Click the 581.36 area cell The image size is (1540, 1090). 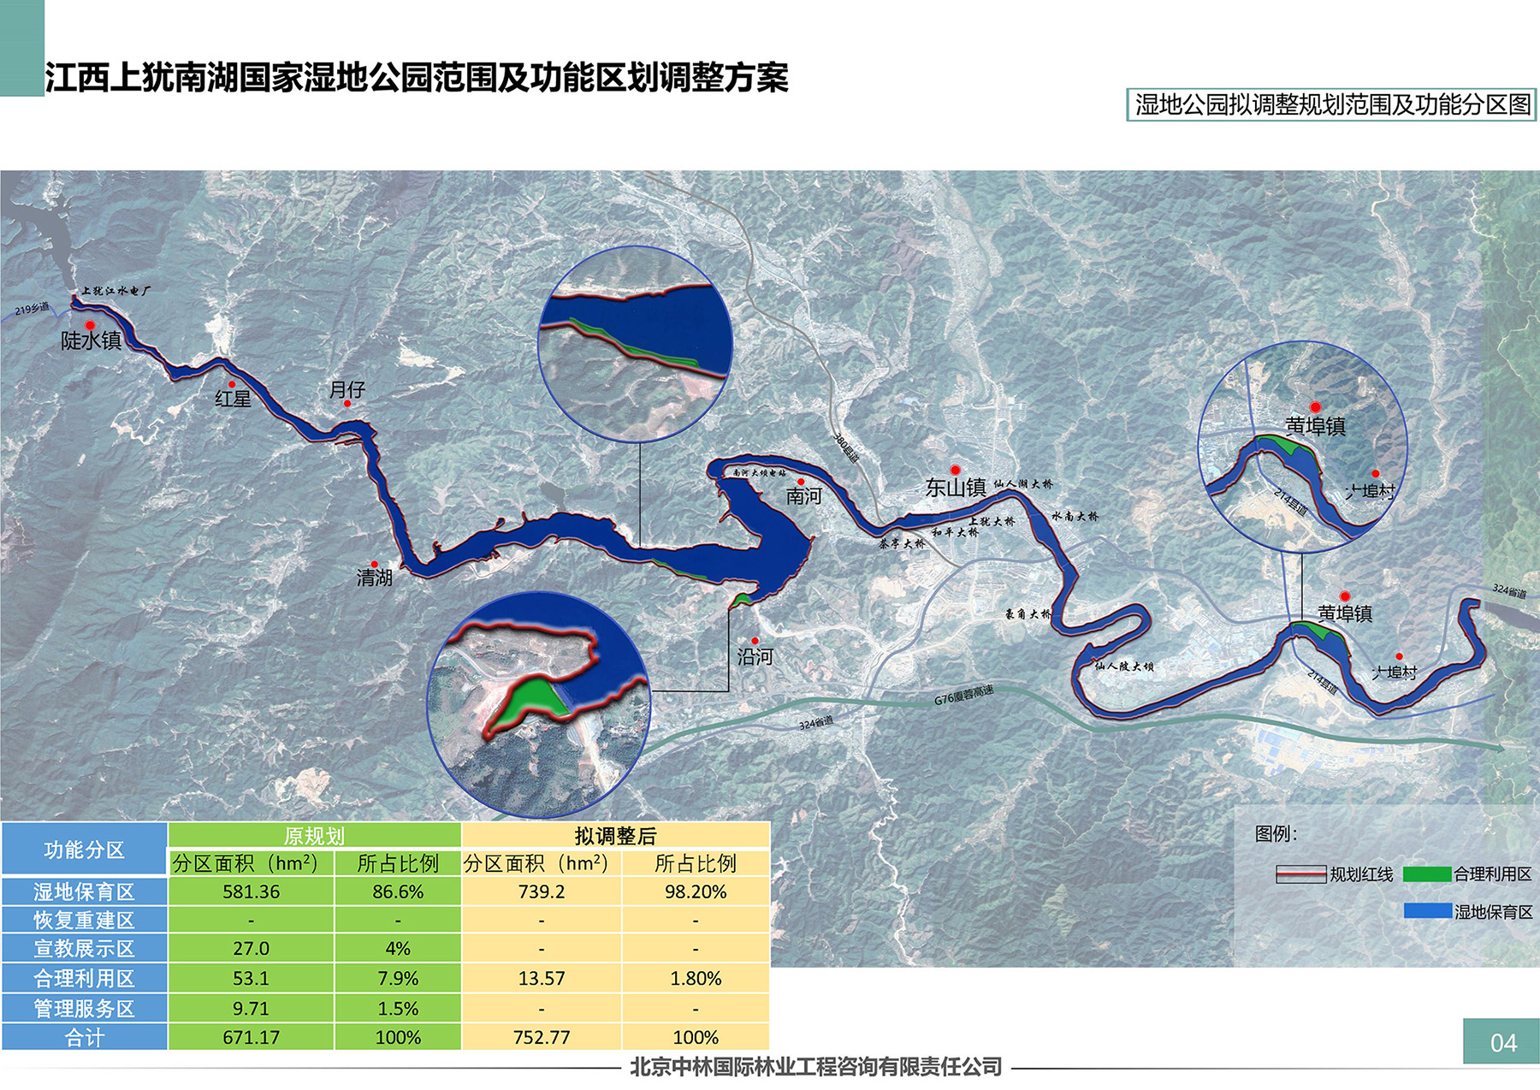tap(251, 892)
